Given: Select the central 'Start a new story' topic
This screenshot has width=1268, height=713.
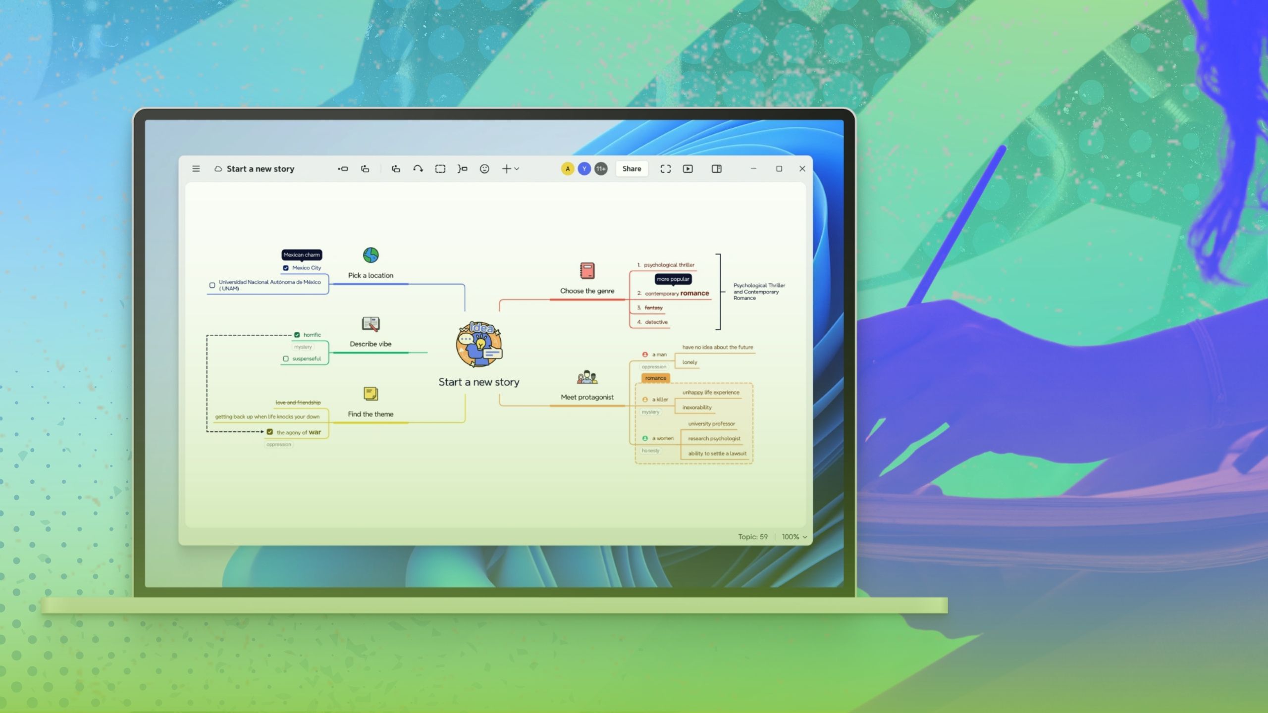Looking at the screenshot, I should (x=478, y=382).
